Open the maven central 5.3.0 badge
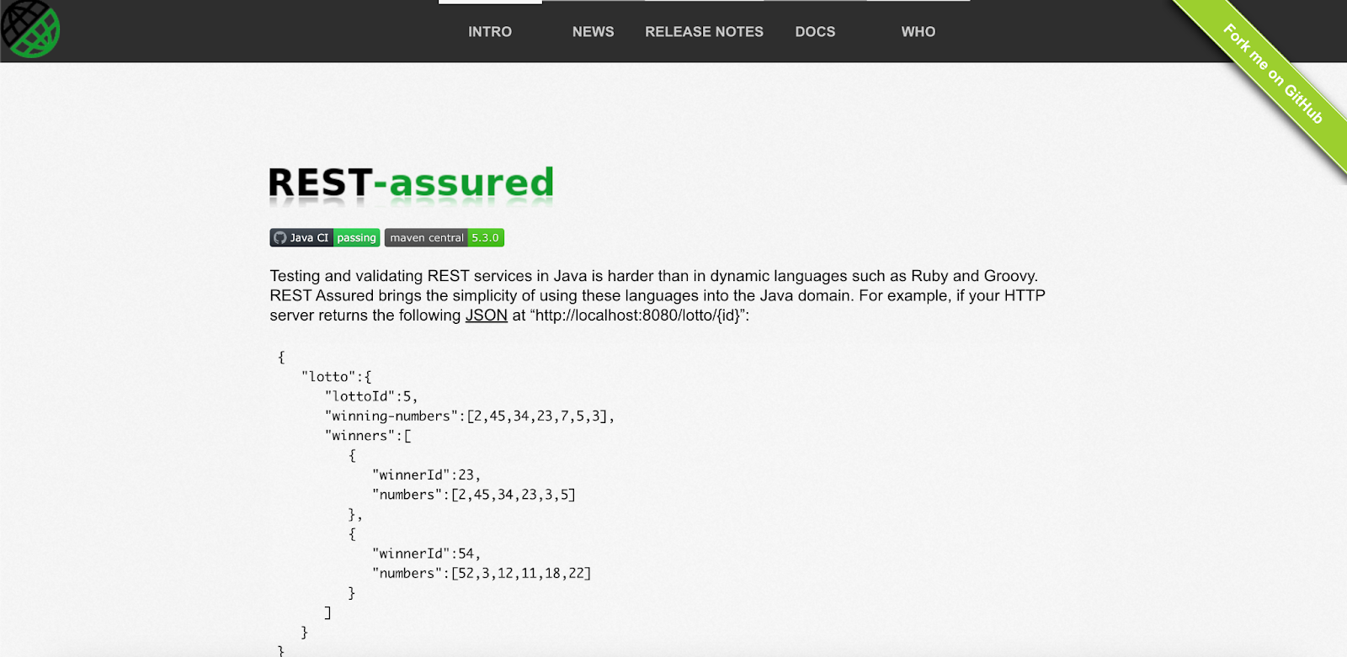The width and height of the screenshot is (1347, 657). (445, 238)
